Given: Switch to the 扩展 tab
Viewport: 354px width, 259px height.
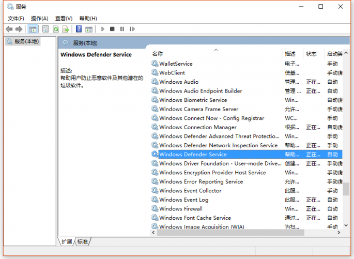Looking at the screenshot, I should [x=67, y=241].
